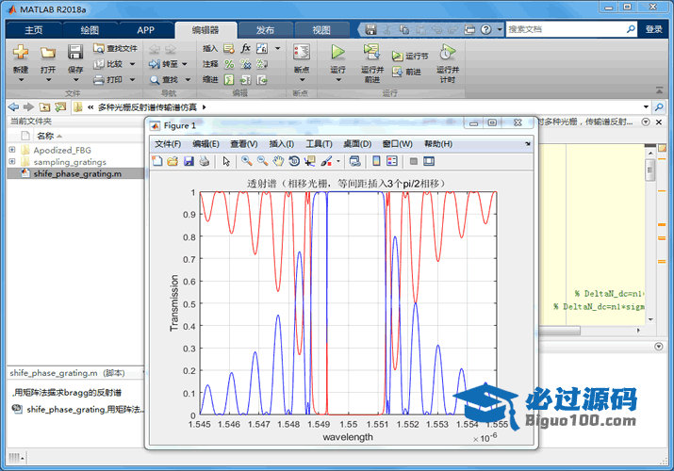Open the New (新建) dropdown arrow
Image resolution: width=674 pixels, height=471 pixels.
(21, 80)
